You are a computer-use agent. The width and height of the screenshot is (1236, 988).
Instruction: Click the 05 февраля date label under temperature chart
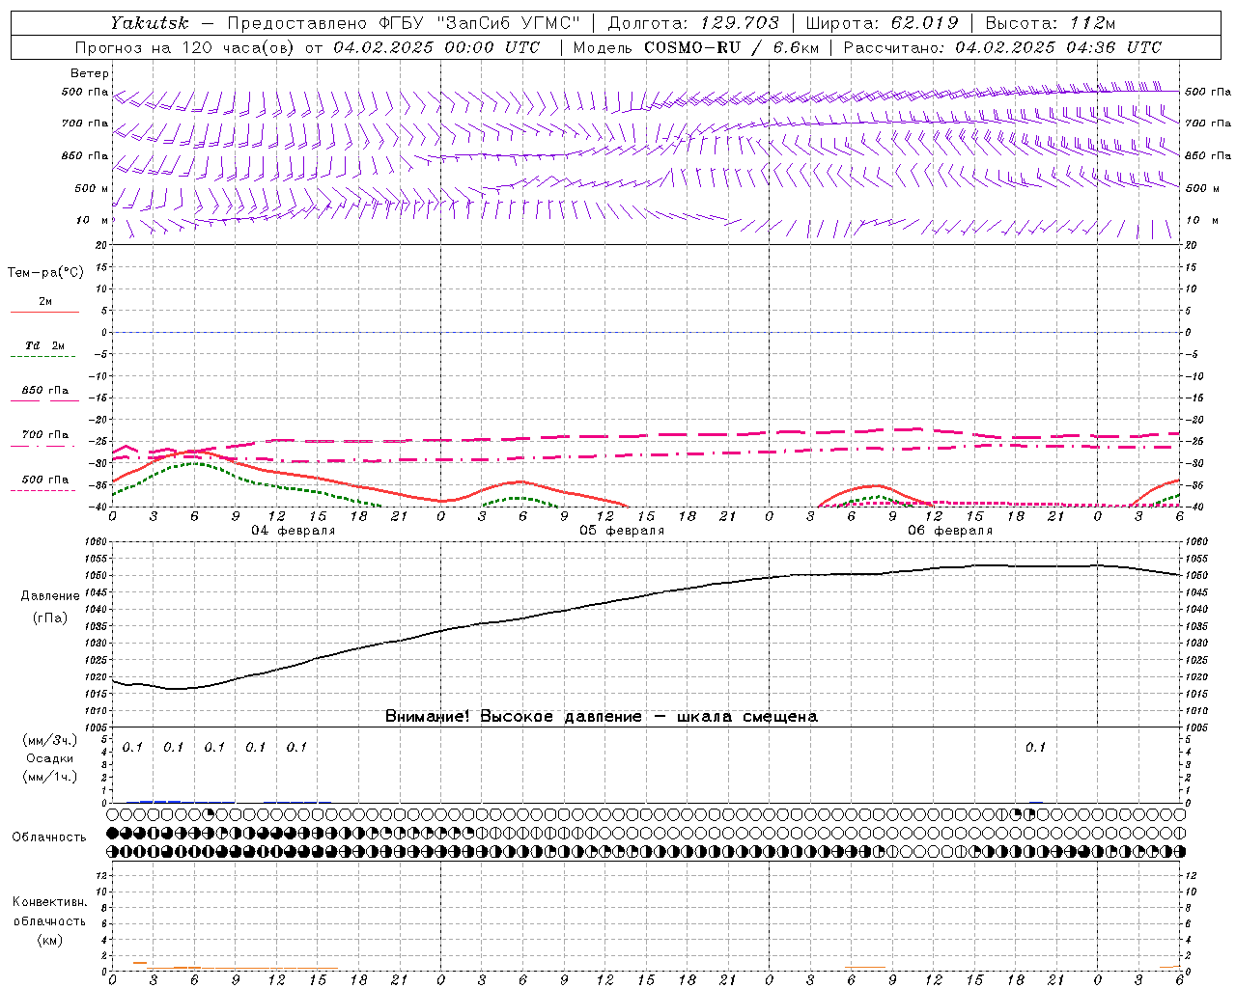(x=622, y=531)
